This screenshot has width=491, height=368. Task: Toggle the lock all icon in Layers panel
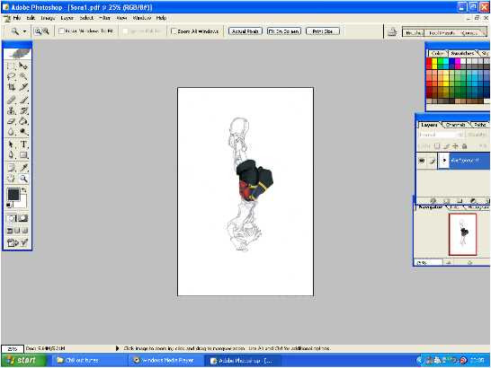coord(464,146)
